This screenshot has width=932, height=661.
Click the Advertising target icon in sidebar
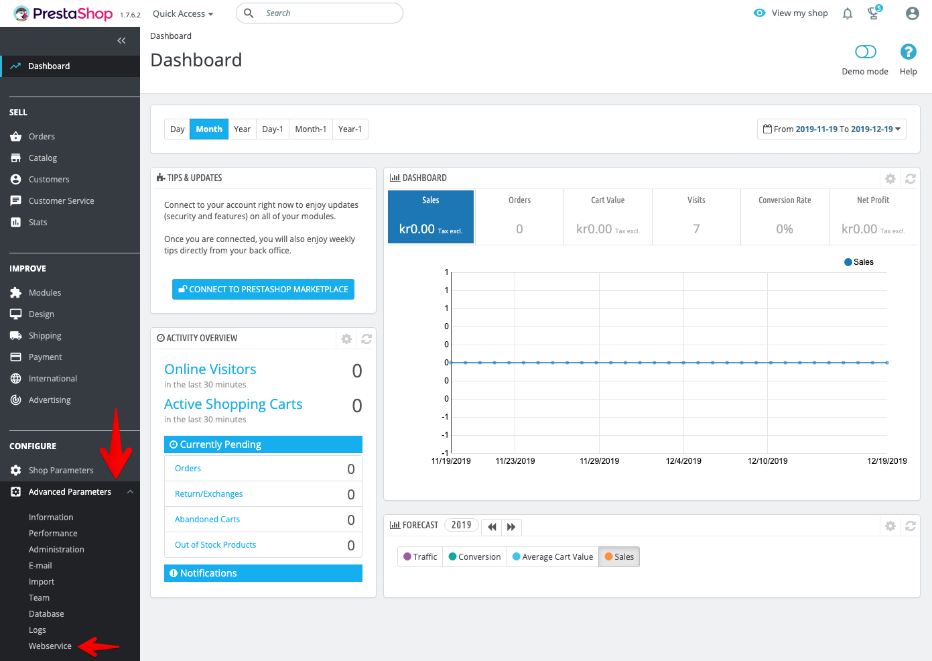pyautogui.click(x=16, y=400)
